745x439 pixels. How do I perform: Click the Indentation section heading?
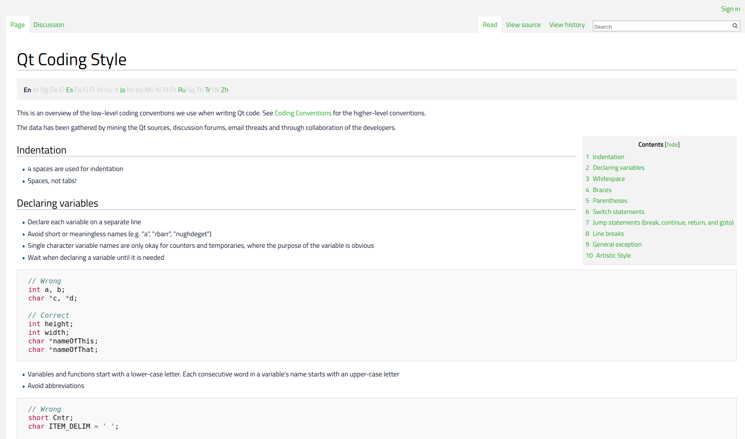tap(42, 150)
